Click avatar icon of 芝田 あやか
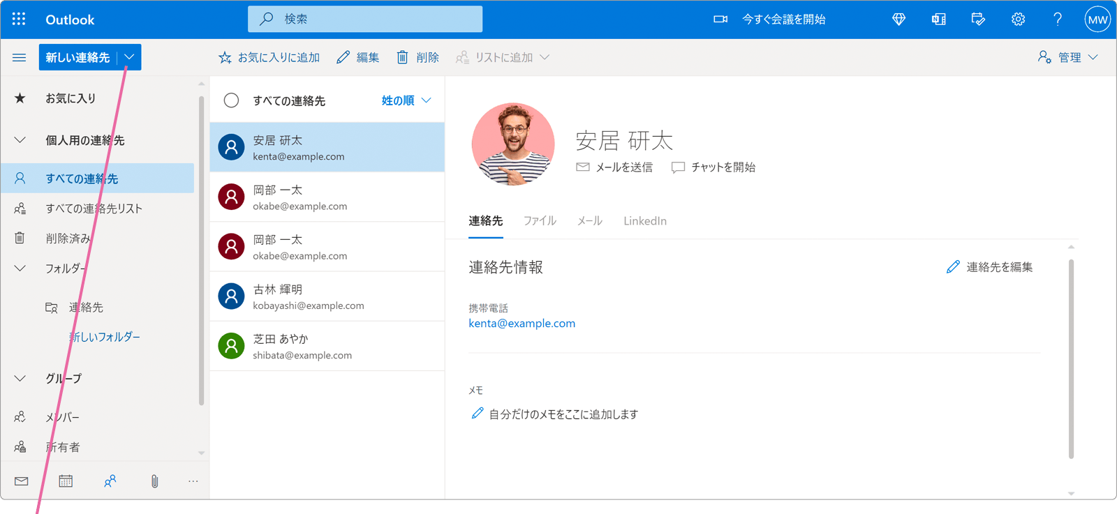Screen dimensions: 1117x514 [231, 346]
